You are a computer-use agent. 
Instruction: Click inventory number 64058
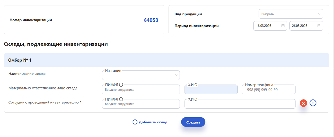(151, 20)
